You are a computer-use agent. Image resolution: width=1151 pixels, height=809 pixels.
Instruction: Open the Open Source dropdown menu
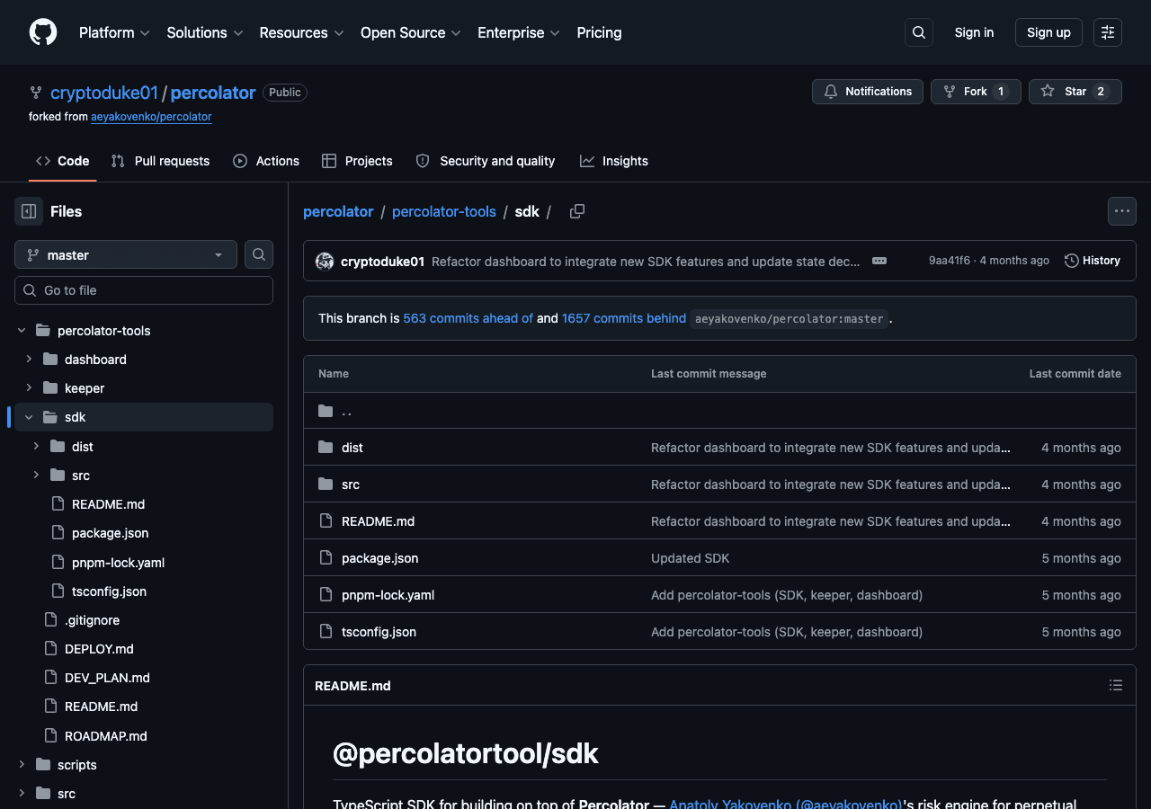pyautogui.click(x=411, y=32)
